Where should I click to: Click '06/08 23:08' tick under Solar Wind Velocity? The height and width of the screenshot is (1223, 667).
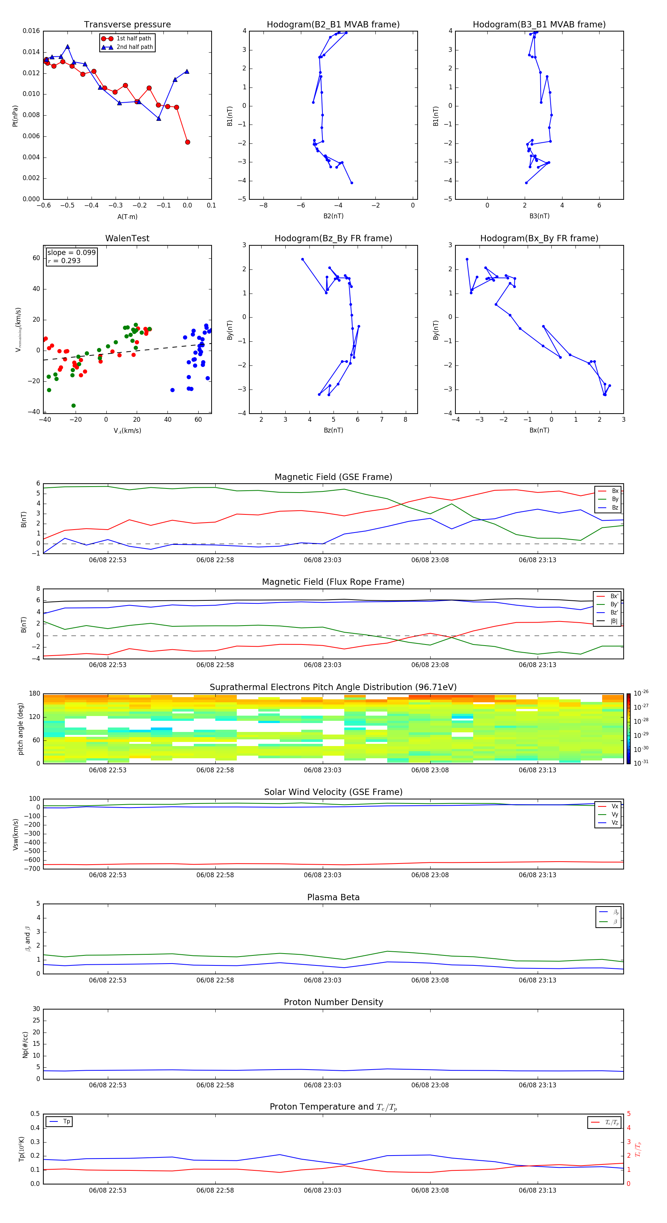tap(430, 875)
